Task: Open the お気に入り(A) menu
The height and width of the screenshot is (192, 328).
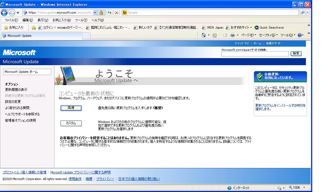Action: pyautogui.click(x=62, y=20)
